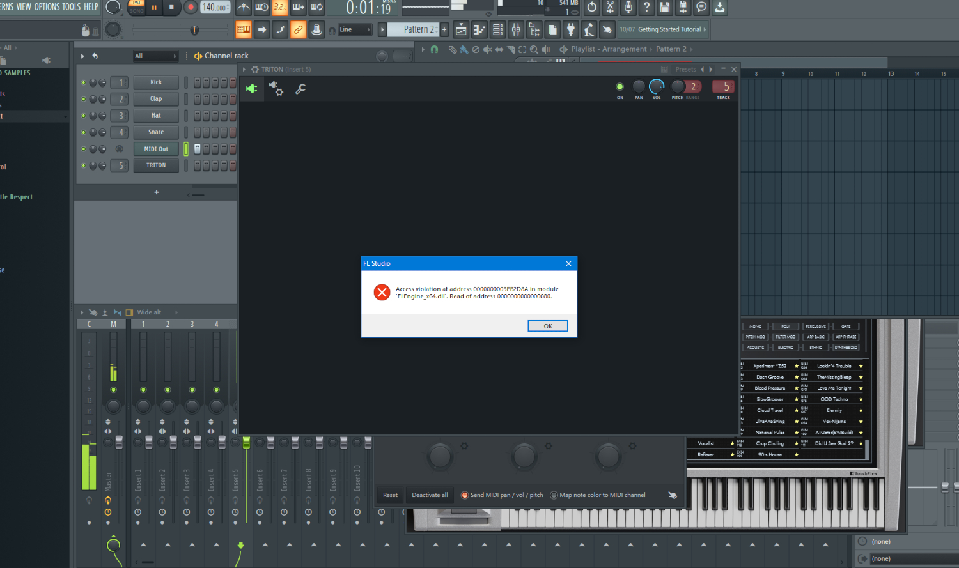The image size is (959, 568).
Task: Open the Mixer view icon
Action: pos(516,29)
